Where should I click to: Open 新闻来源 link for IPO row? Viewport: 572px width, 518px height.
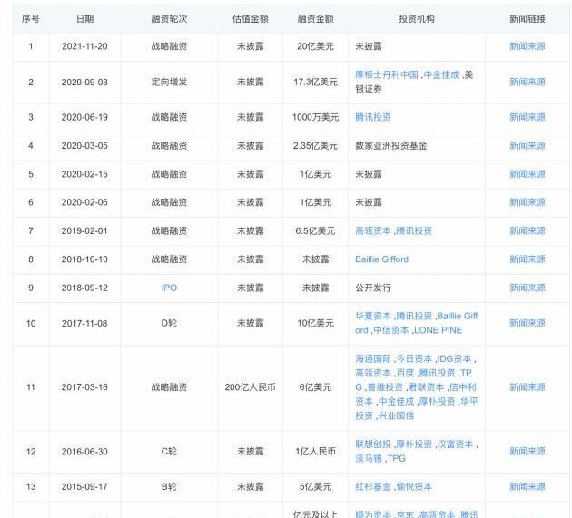point(528,288)
